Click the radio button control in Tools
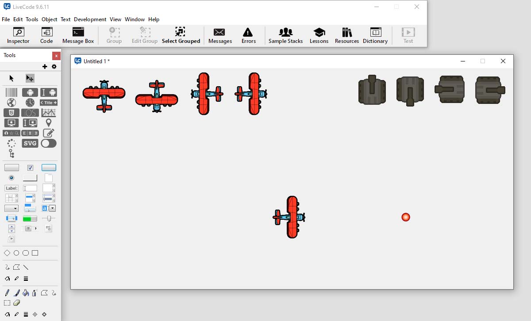Viewport: 531px width, 321px height. click(x=12, y=178)
